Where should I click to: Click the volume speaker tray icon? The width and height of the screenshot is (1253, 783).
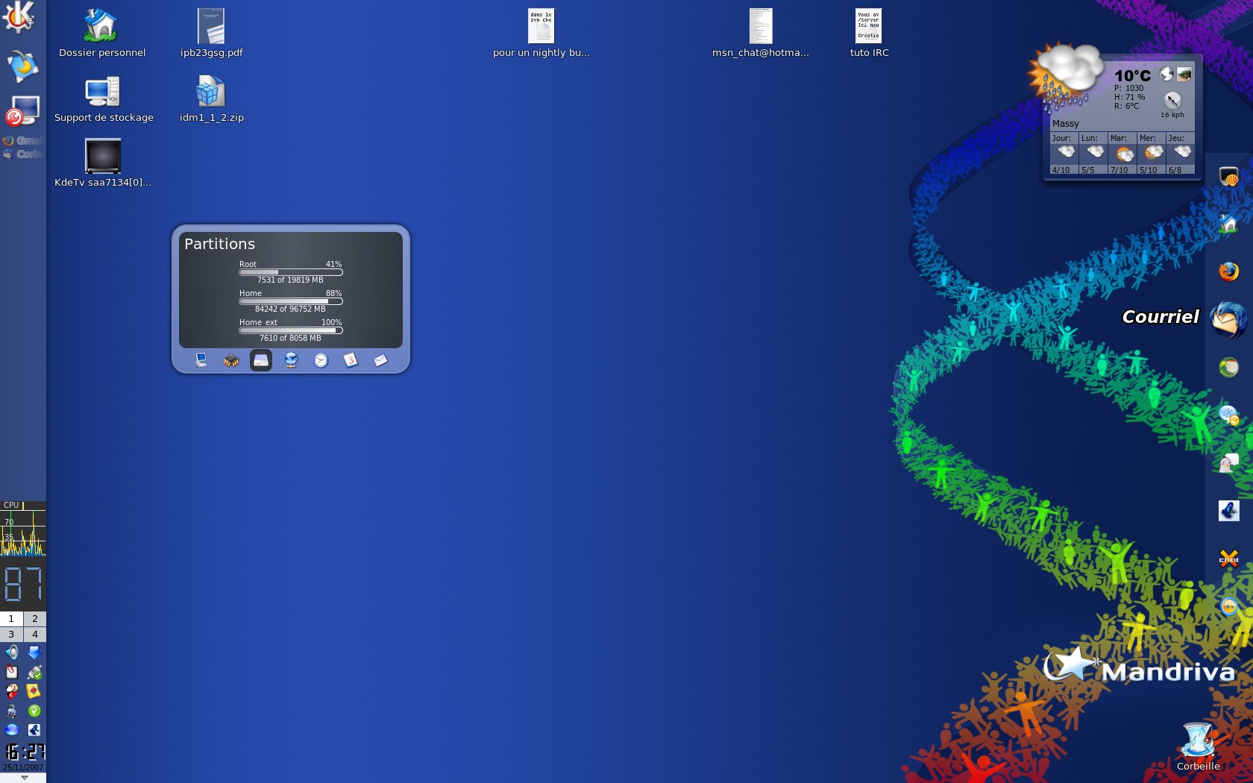tap(12, 652)
